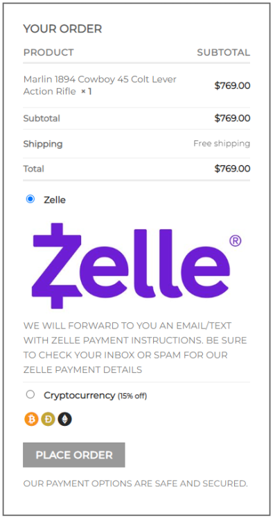This screenshot has width=275, height=521.
Task: Click the Shipping row label
Action: click(x=43, y=144)
